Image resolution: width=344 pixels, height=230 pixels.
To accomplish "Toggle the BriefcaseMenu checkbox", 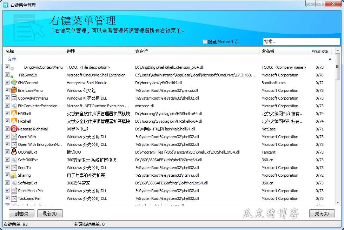I will pos(7,90).
